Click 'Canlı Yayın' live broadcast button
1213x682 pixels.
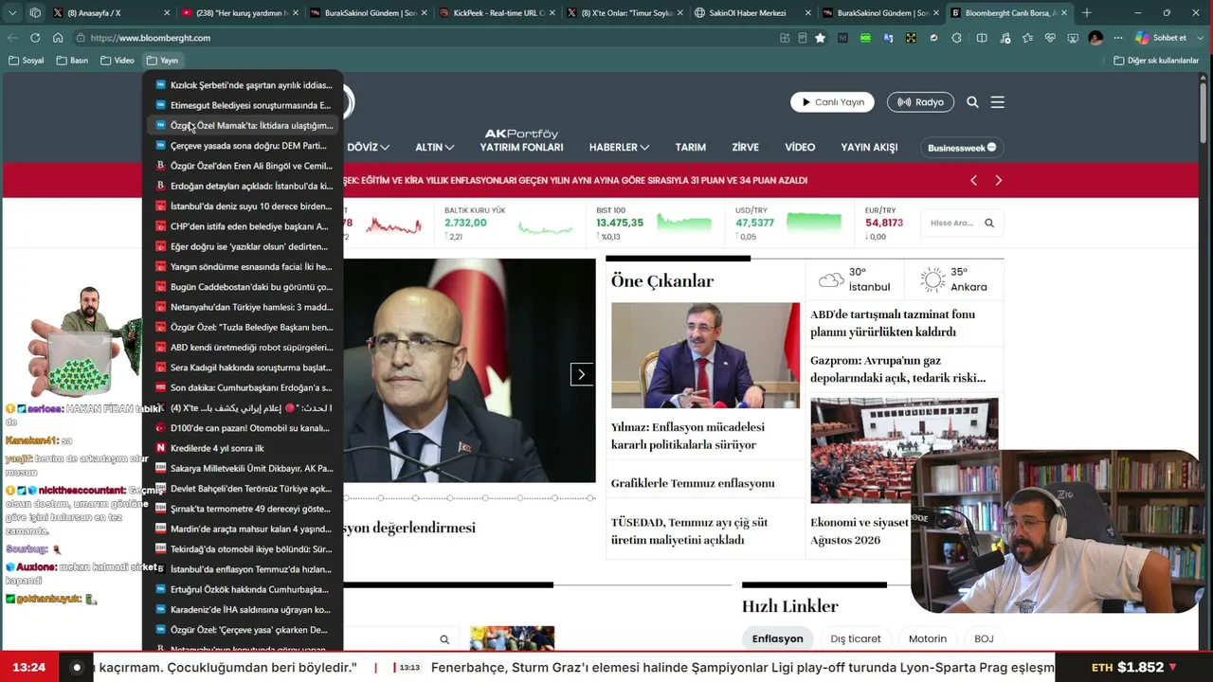832,102
